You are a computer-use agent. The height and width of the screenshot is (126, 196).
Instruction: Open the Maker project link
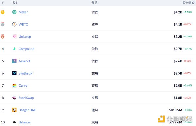(23, 12)
